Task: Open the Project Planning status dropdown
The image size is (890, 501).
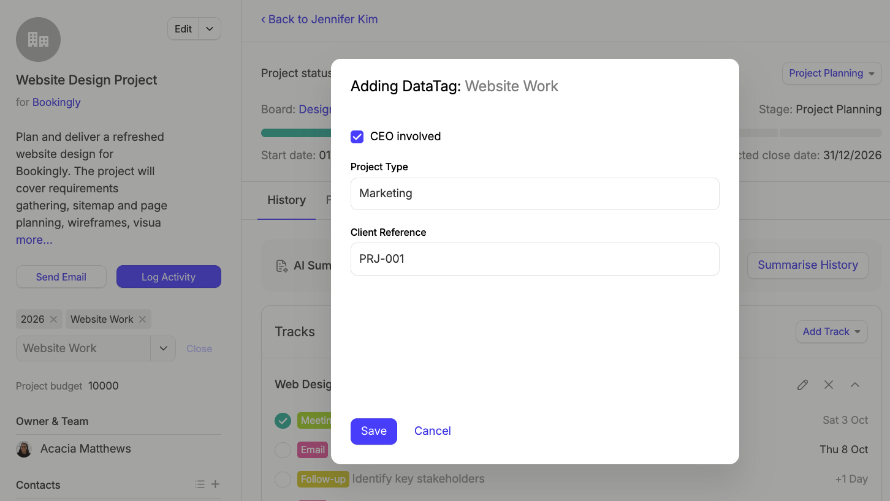Action: (832, 73)
